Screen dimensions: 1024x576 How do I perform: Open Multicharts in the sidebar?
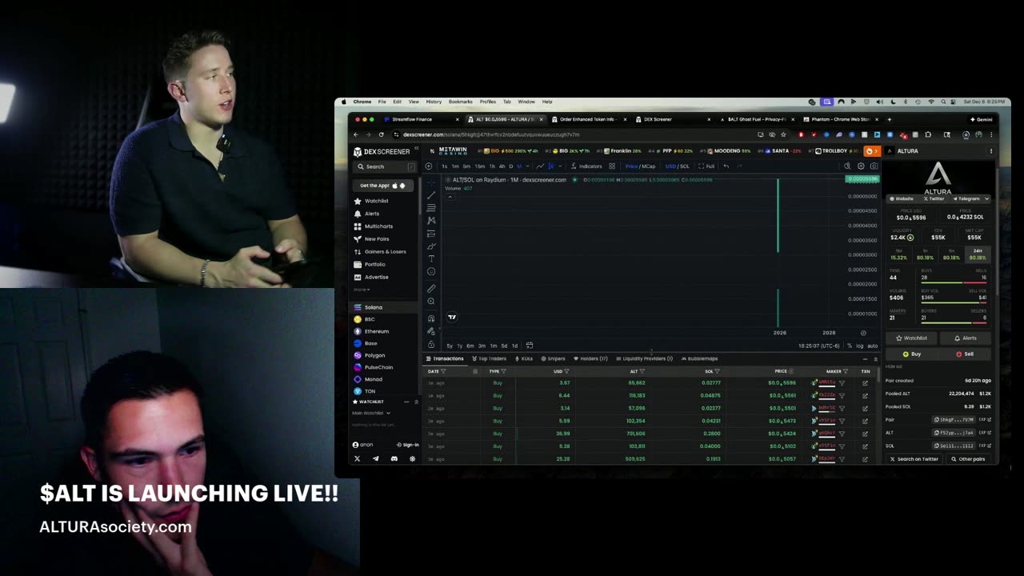coord(374,226)
